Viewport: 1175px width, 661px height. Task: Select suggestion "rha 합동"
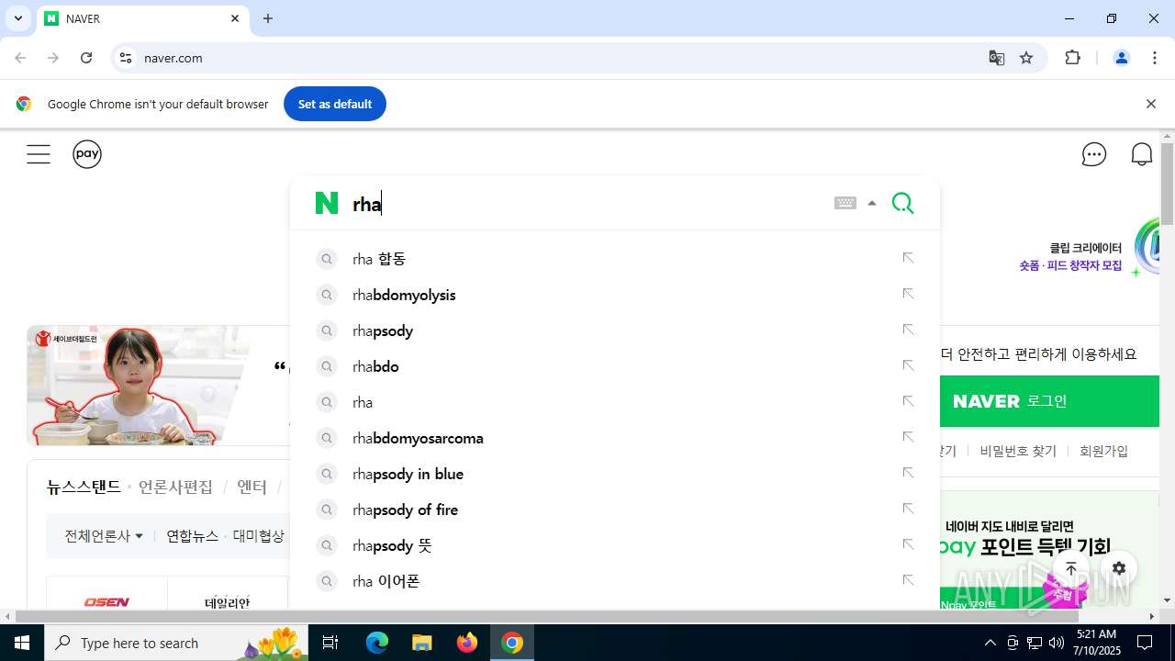click(379, 259)
